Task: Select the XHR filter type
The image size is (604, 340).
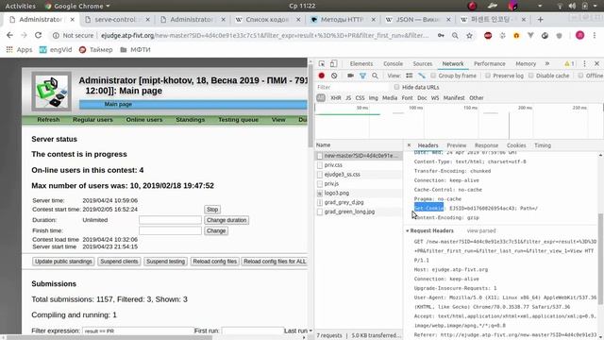Action: (x=336, y=98)
